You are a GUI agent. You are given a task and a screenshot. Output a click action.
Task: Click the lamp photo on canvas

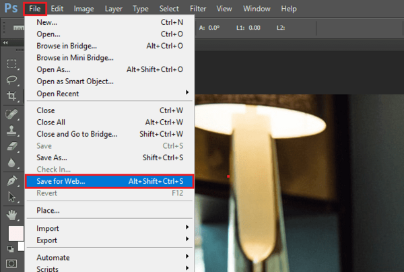[x=299, y=183]
